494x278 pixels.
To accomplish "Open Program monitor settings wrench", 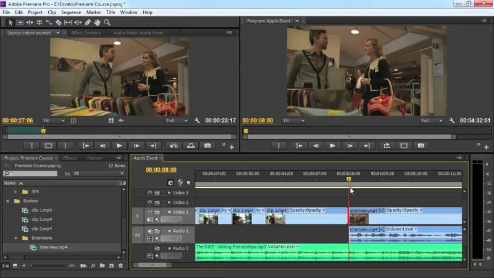I will pos(452,120).
